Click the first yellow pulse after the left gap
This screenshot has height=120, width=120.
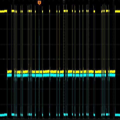coord(13,11)
